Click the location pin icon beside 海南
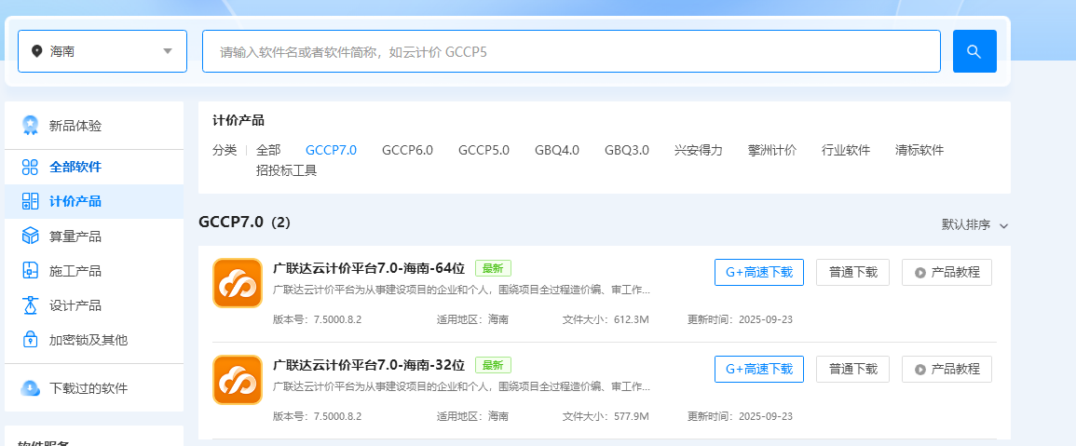The height and width of the screenshot is (446, 1076). (x=37, y=51)
